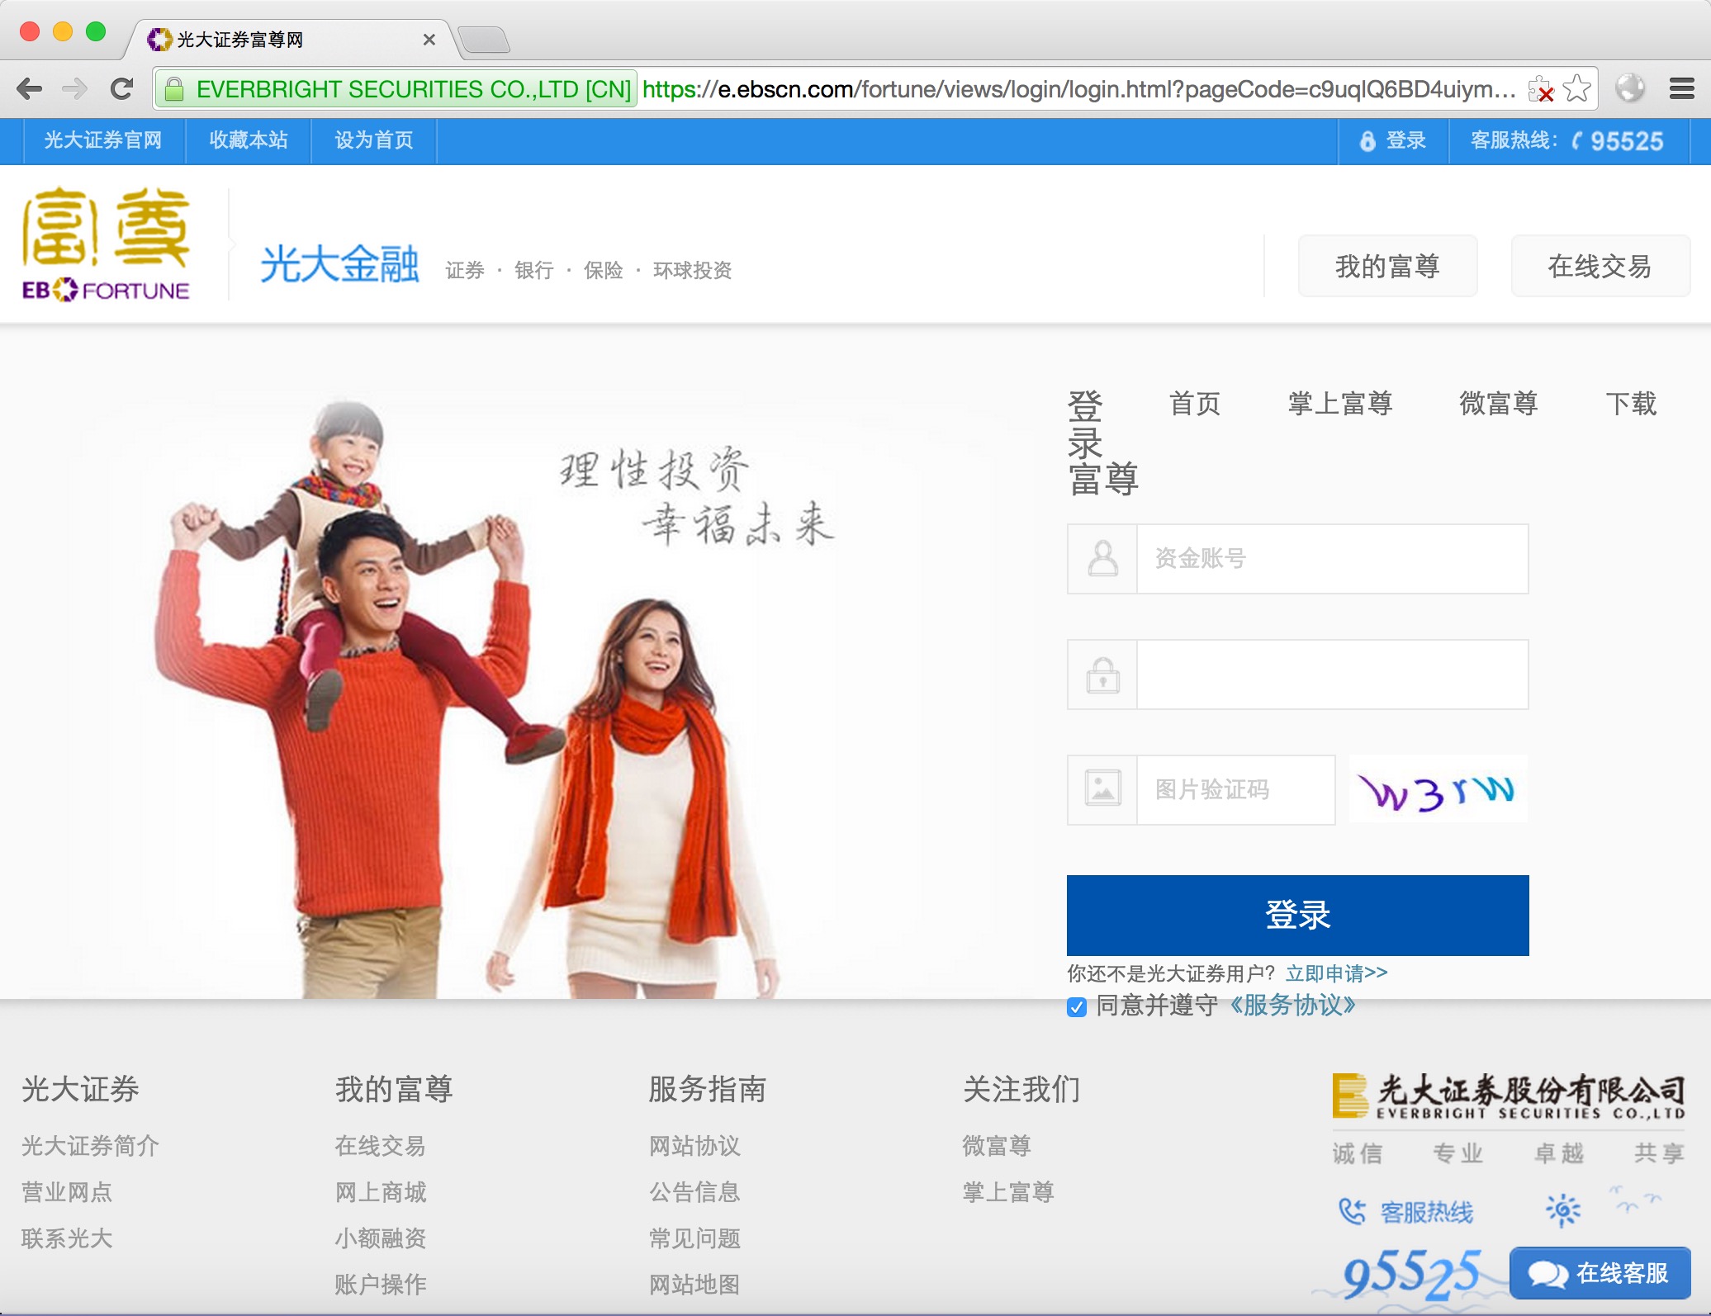The image size is (1711, 1316).
Task: Open footer link 联系光大
Action: pyautogui.click(x=67, y=1238)
